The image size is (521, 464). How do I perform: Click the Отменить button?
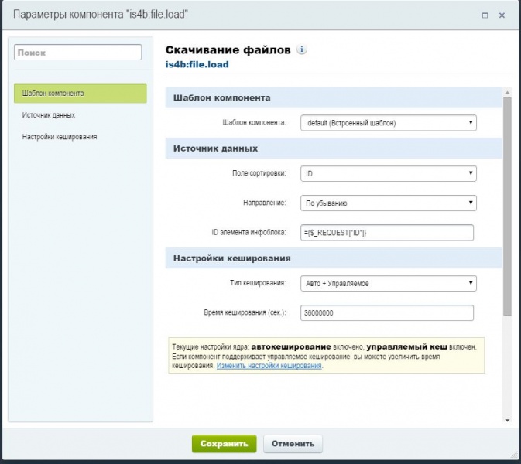(x=293, y=444)
